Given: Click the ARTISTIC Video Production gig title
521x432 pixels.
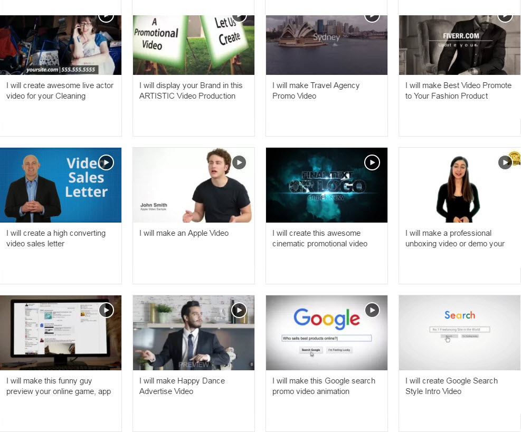Looking at the screenshot, I should [x=191, y=91].
